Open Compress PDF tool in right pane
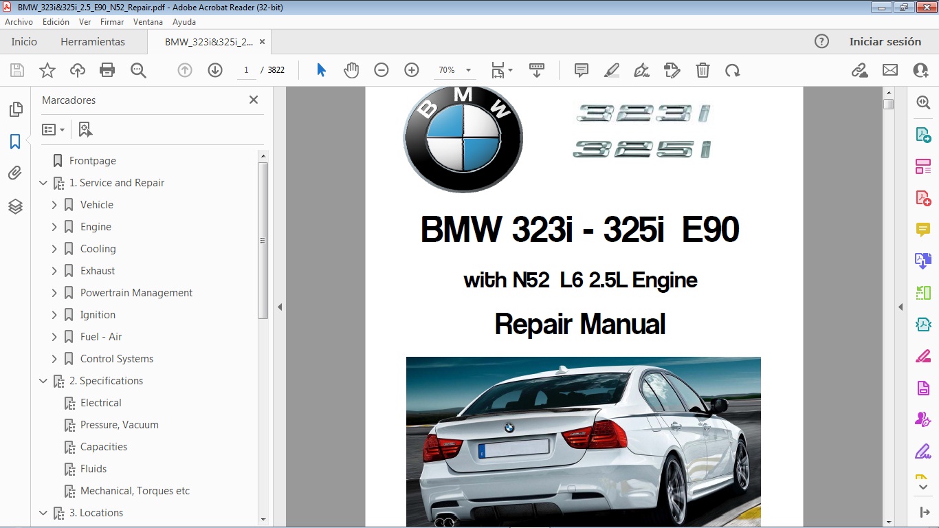 tap(923, 324)
